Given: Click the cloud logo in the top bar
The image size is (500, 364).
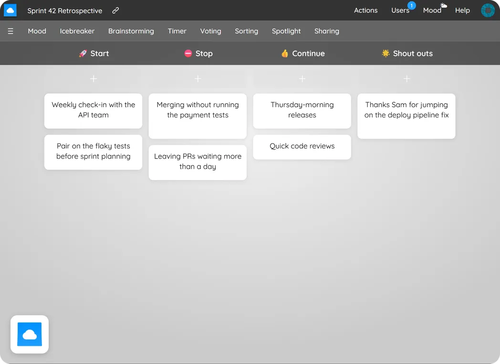Looking at the screenshot, I should point(10,10).
